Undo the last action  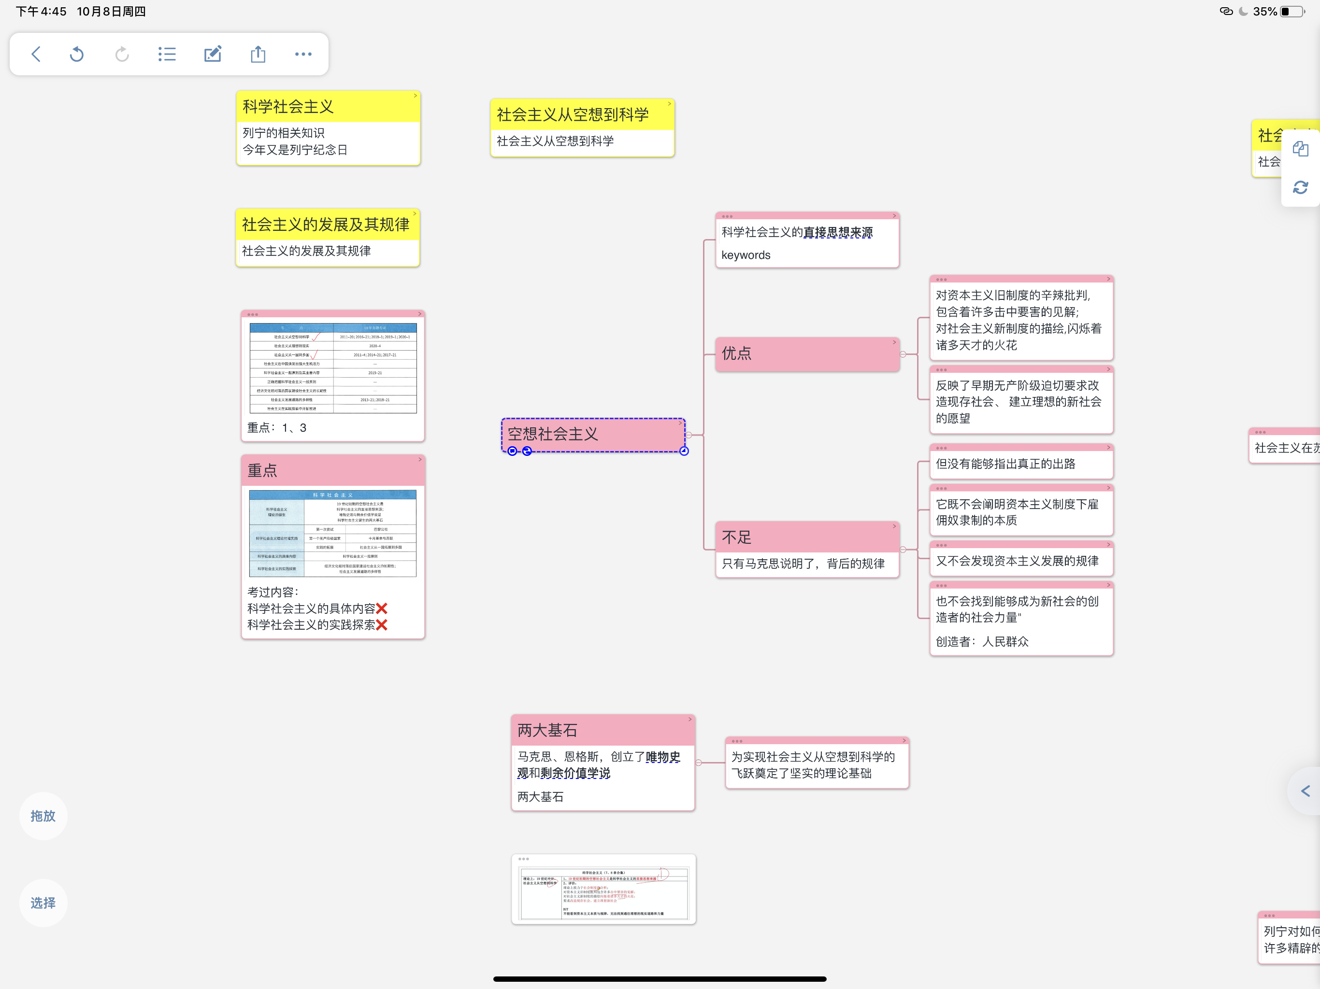coord(77,54)
